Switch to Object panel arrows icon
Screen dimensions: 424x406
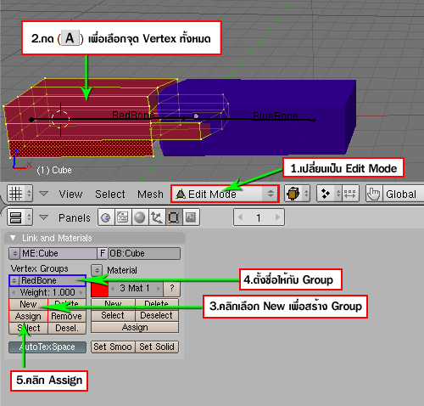pyautogui.click(x=157, y=217)
